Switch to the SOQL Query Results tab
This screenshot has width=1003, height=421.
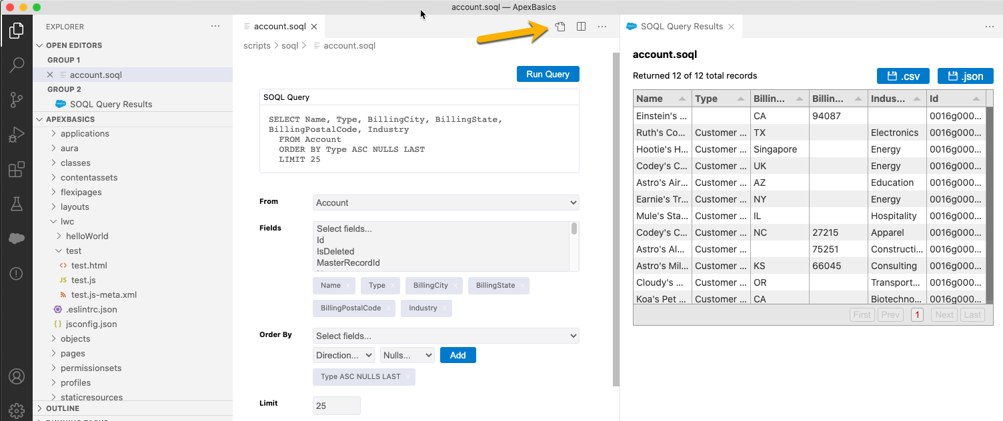tap(680, 27)
